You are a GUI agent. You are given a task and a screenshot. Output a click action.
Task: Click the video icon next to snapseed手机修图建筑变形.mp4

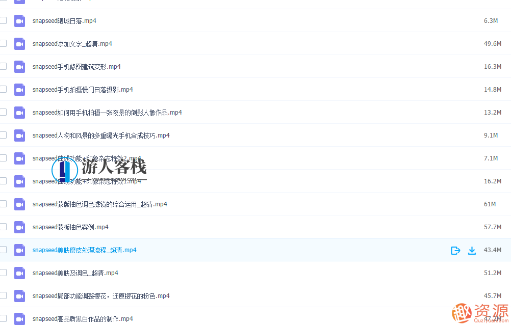(19, 67)
